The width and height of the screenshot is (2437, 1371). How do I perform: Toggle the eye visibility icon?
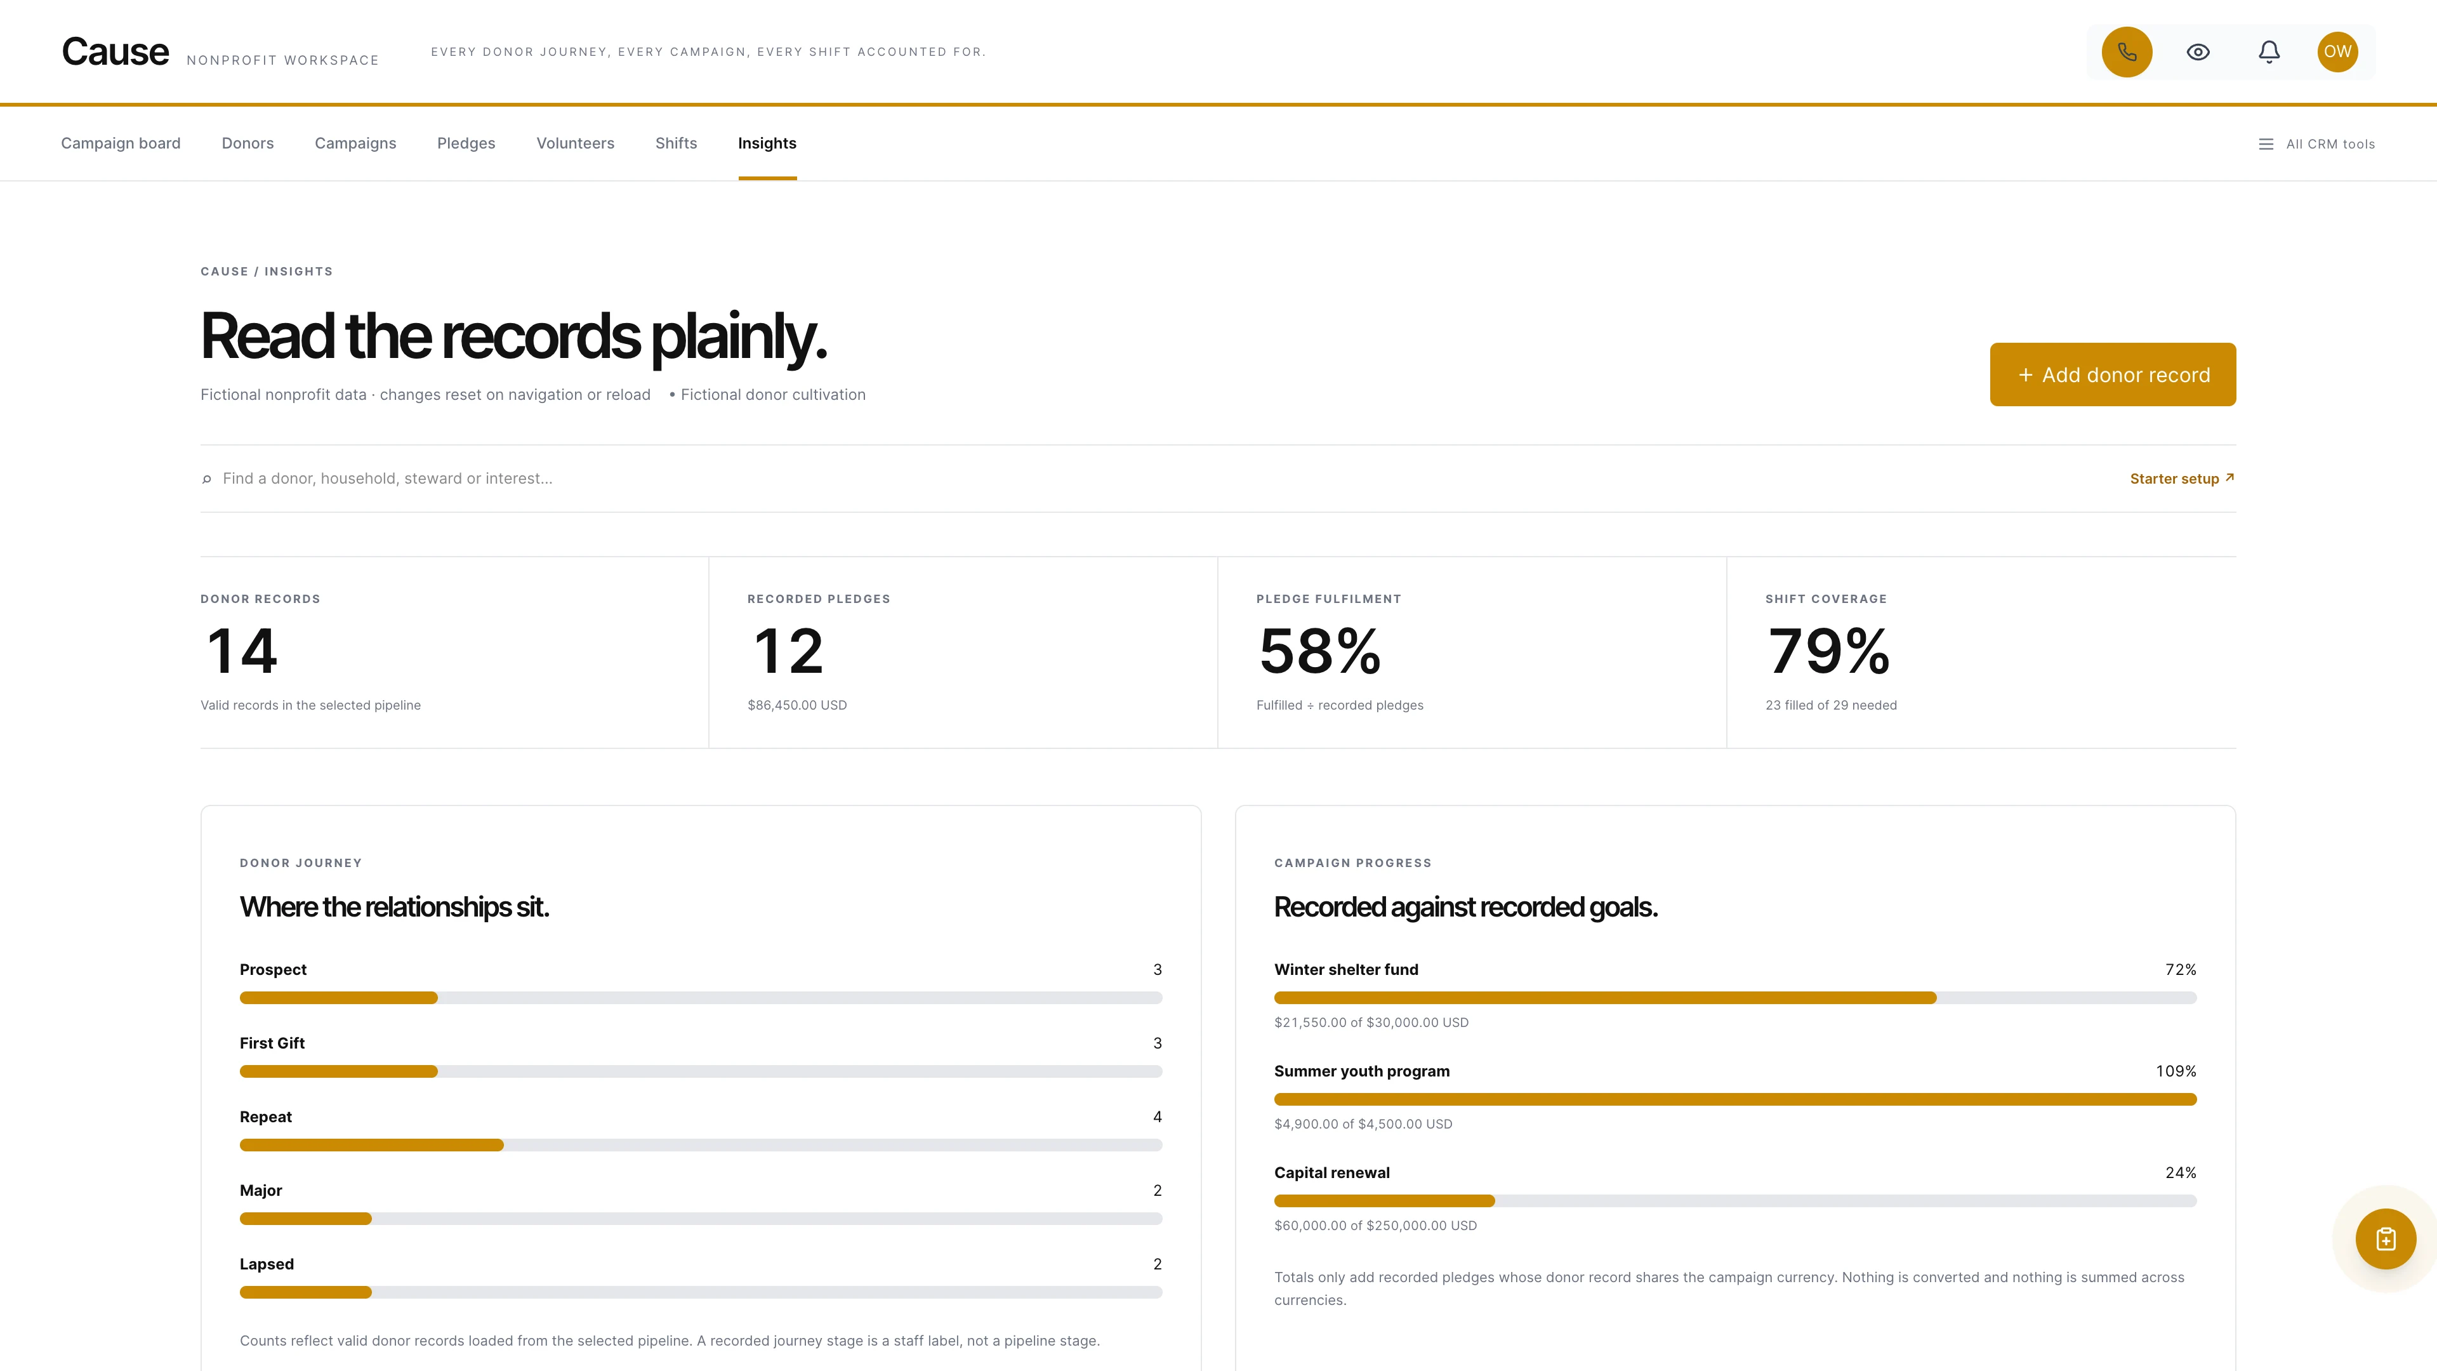click(x=2198, y=52)
